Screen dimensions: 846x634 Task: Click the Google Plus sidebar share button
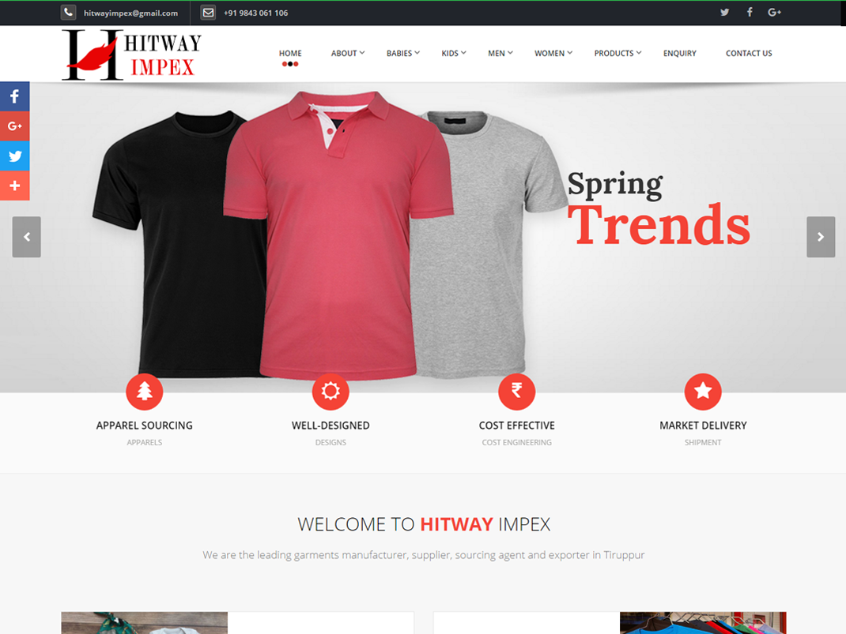click(x=14, y=126)
